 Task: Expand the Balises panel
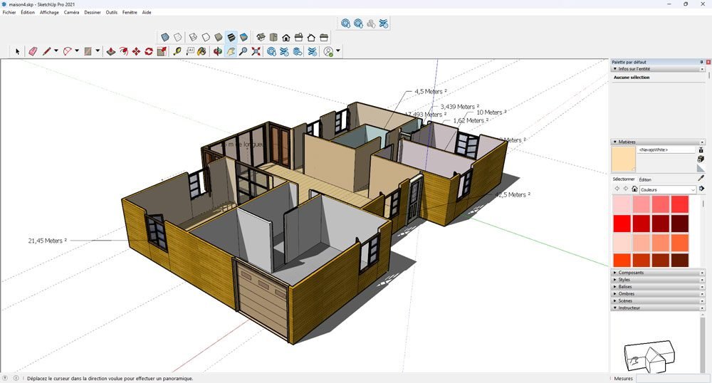(x=615, y=287)
